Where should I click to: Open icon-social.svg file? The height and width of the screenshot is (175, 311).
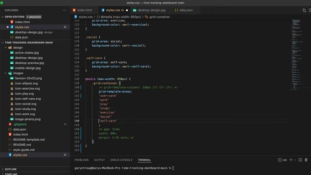click(x=26, y=104)
